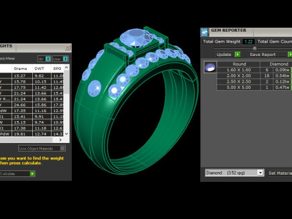
Task: Click the Total Gem Count label
Action: click(274, 41)
